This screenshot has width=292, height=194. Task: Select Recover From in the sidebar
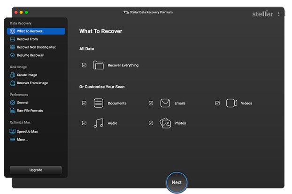click(27, 39)
